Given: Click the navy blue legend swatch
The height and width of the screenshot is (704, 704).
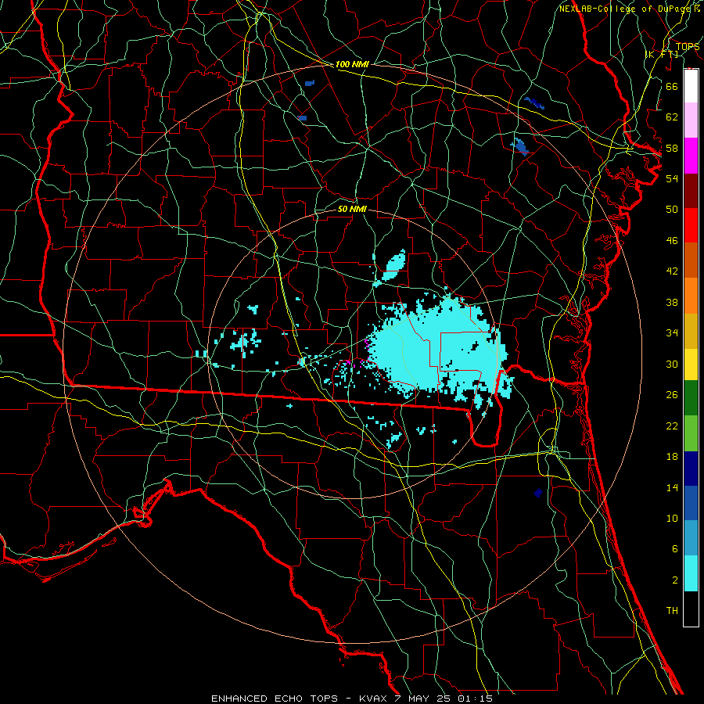Looking at the screenshot, I should [x=691, y=469].
